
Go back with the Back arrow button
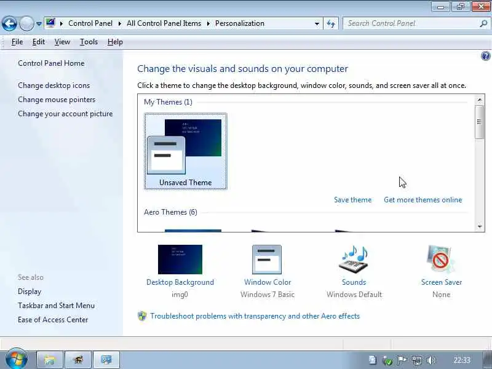(9, 23)
